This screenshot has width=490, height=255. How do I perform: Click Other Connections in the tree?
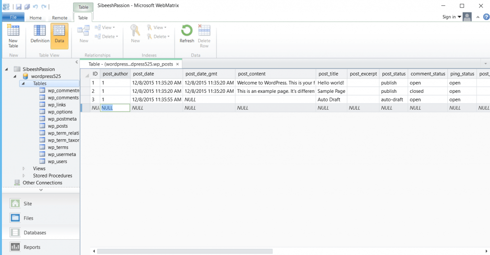42,183
